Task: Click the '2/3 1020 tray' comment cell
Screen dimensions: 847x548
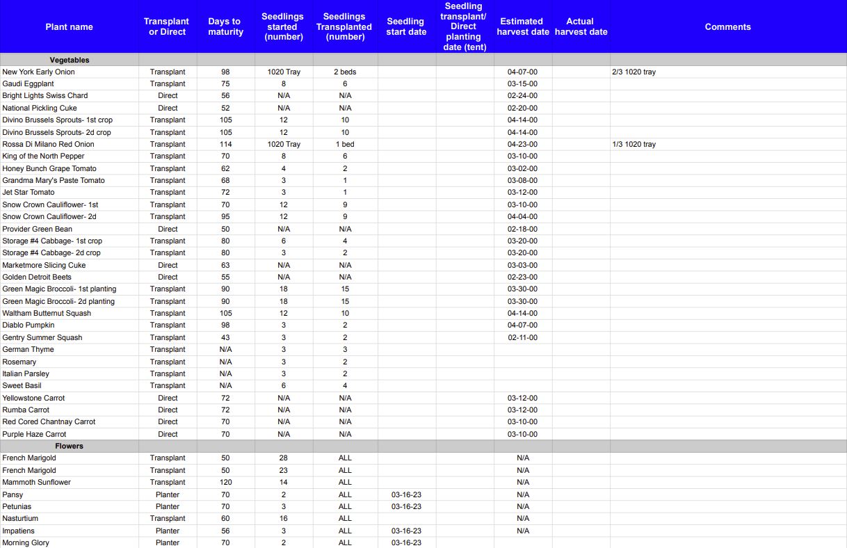Action: coord(634,72)
